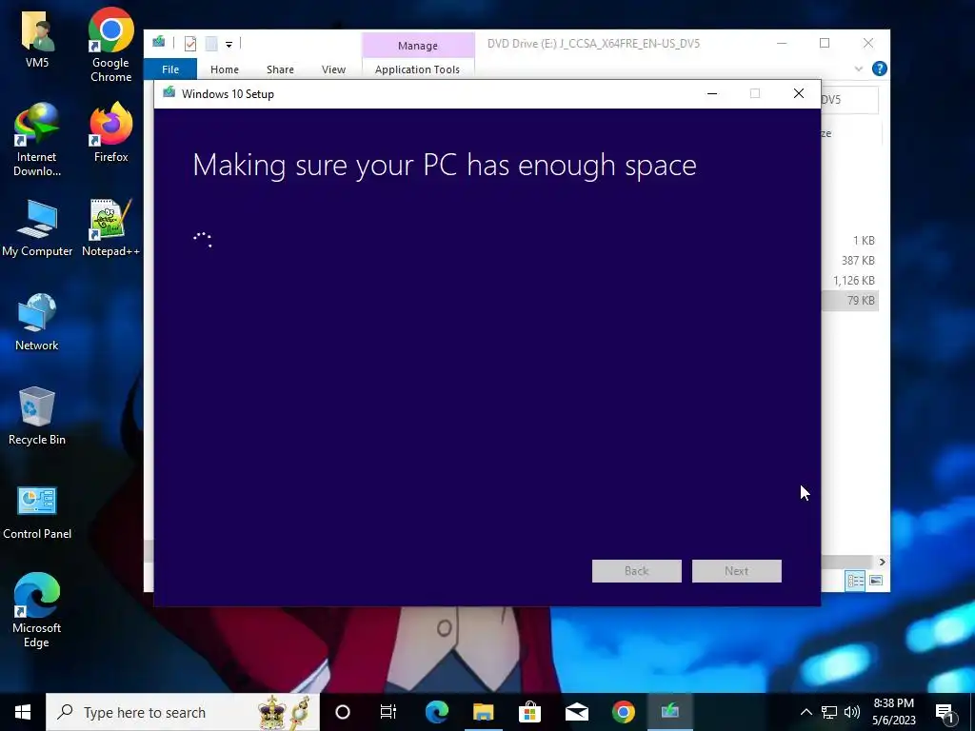The height and width of the screenshot is (731, 975).
Task: Open the notification center
Action: tap(945, 712)
